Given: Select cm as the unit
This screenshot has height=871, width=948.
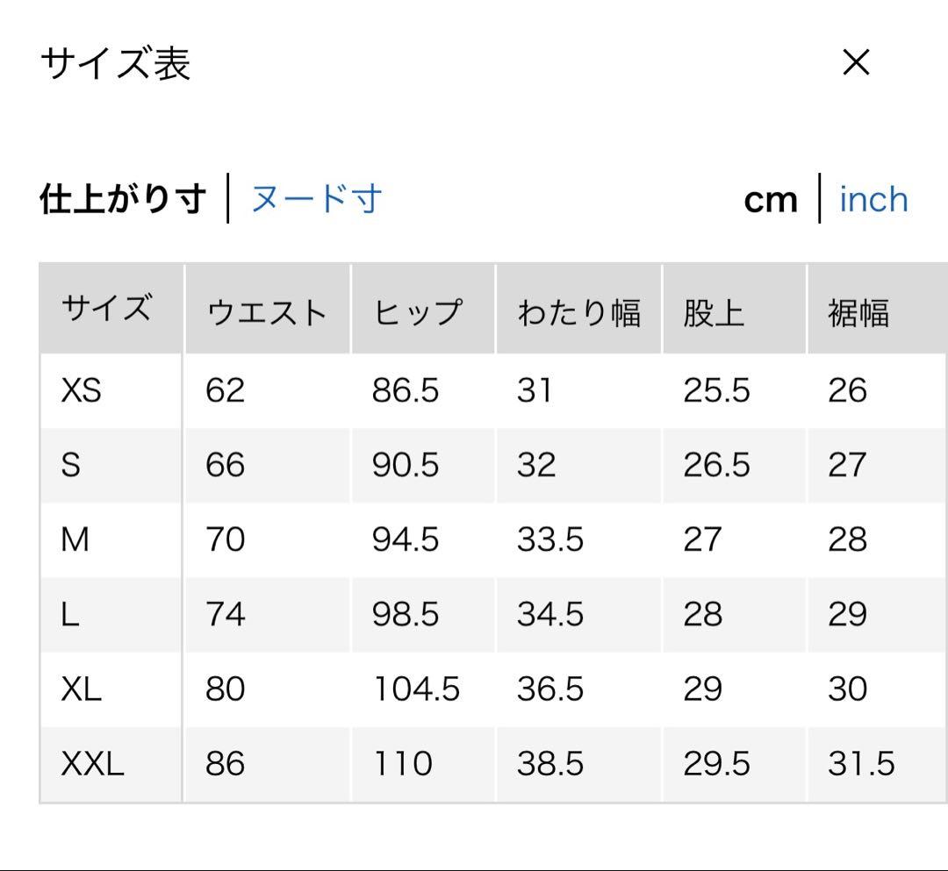Looking at the screenshot, I should coord(770,200).
